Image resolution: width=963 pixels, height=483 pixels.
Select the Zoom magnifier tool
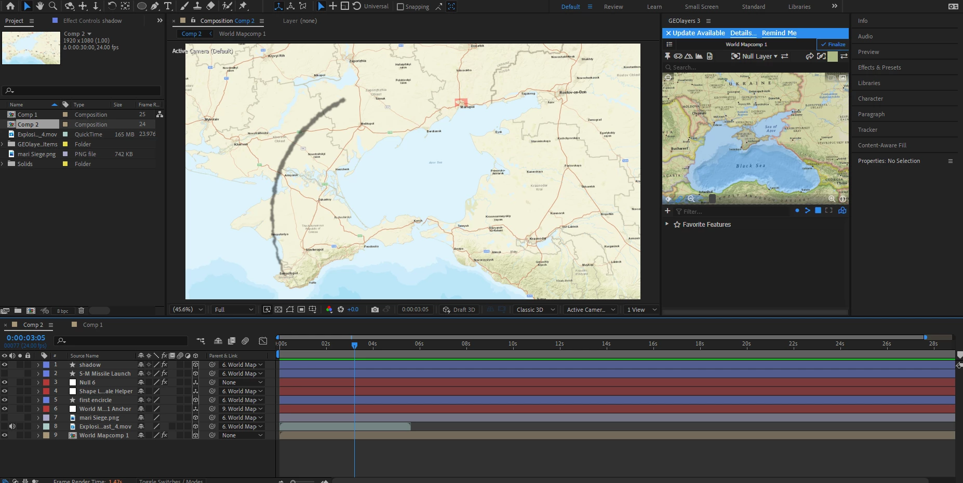click(x=52, y=6)
